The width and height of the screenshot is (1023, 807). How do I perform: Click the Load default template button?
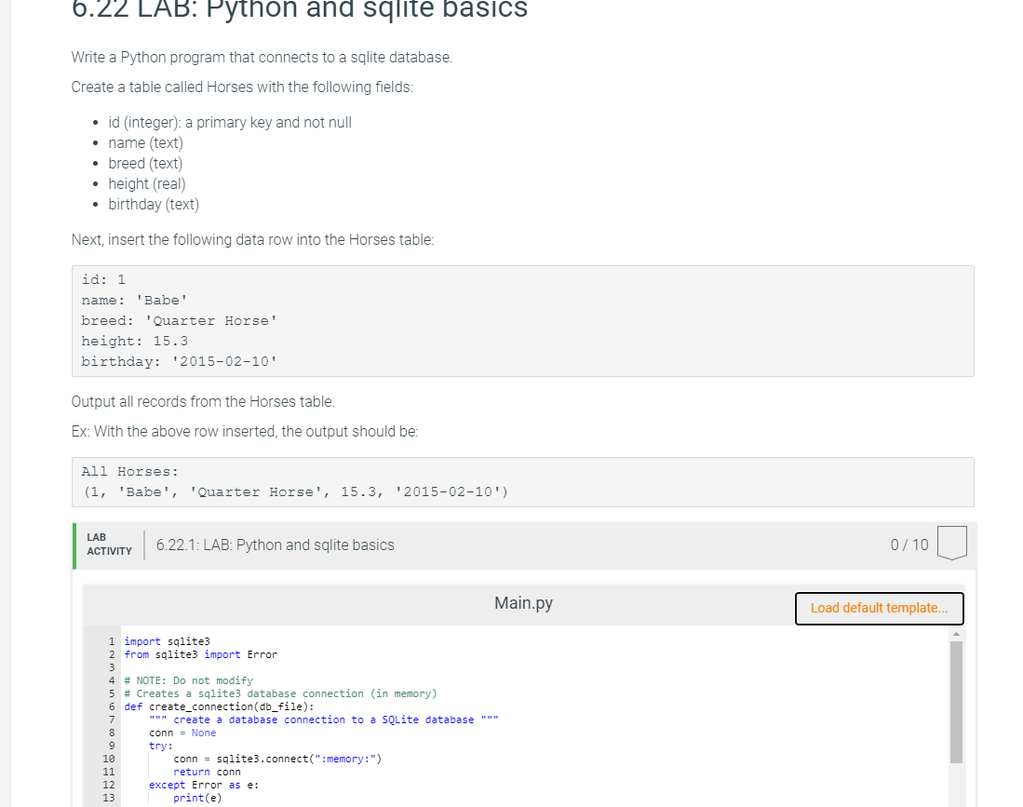pos(879,608)
